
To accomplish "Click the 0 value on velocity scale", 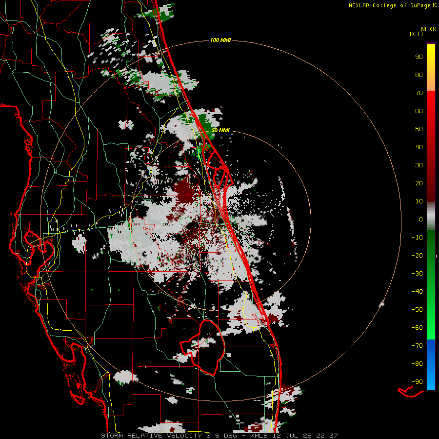I will click(x=421, y=219).
